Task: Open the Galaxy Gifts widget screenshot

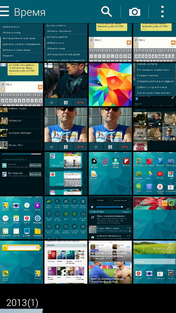Action: pos(154,218)
